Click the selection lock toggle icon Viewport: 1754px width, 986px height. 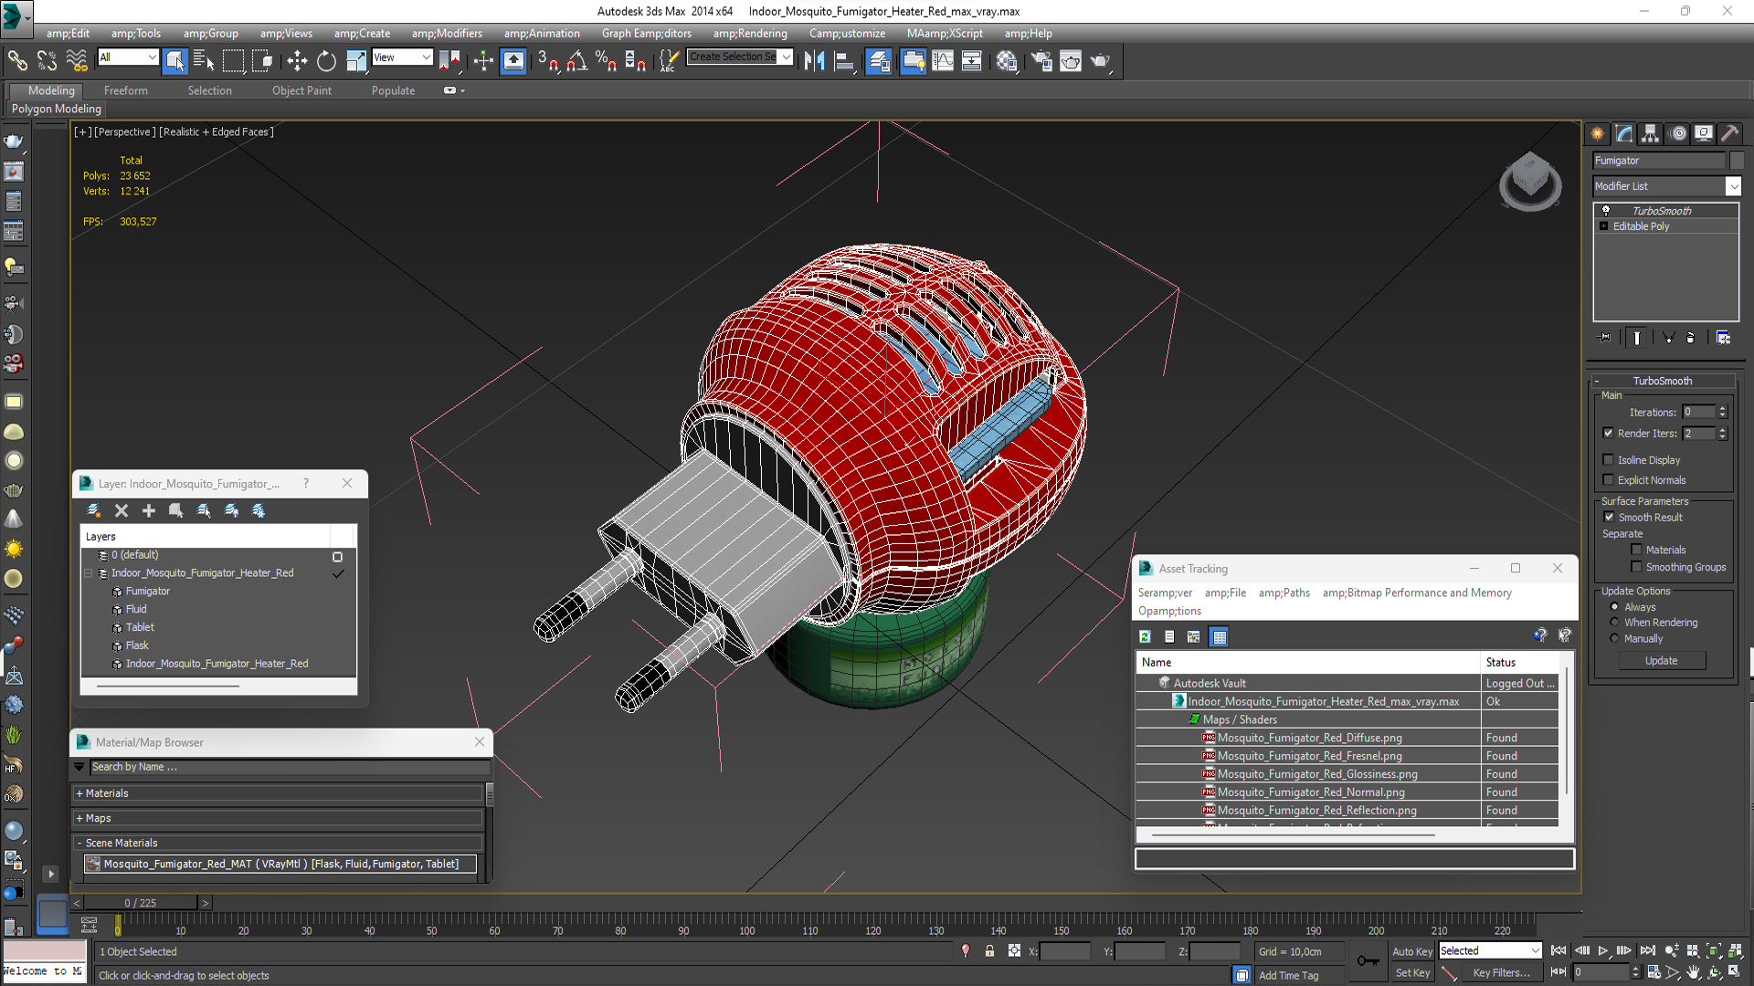click(x=989, y=951)
